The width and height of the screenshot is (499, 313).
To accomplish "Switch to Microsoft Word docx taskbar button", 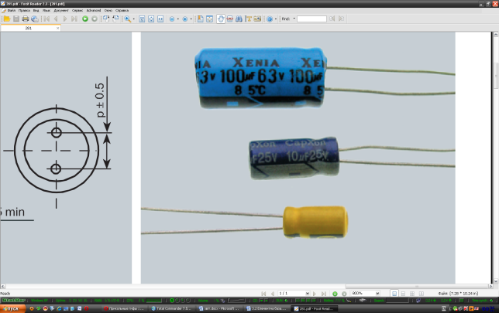I will point(219,308).
